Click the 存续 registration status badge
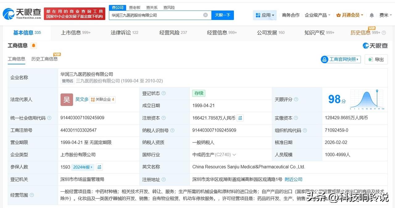 point(198,93)
